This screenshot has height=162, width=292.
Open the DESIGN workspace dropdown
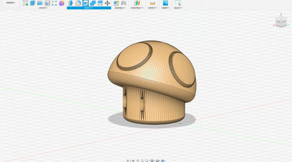coord(11,3)
